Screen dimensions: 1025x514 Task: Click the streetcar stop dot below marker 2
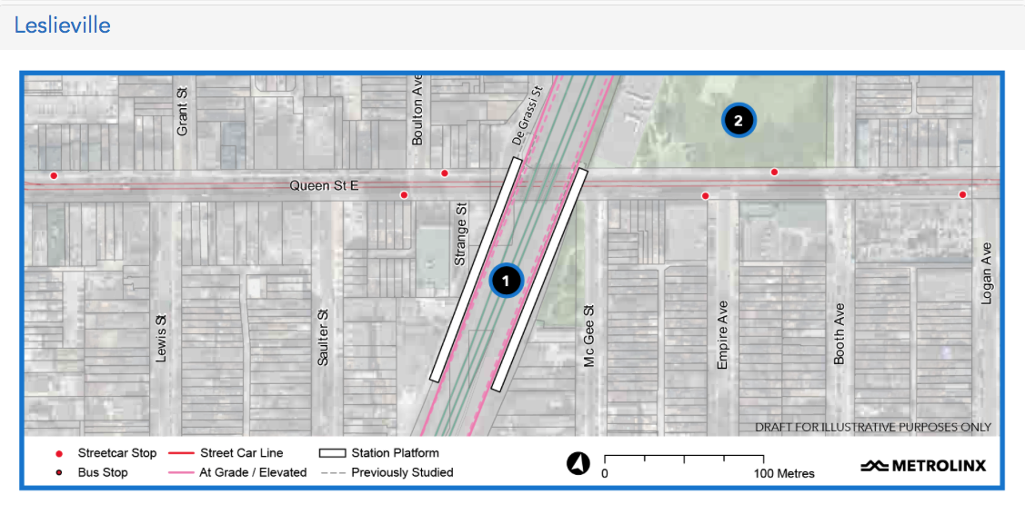pyautogui.click(x=774, y=173)
